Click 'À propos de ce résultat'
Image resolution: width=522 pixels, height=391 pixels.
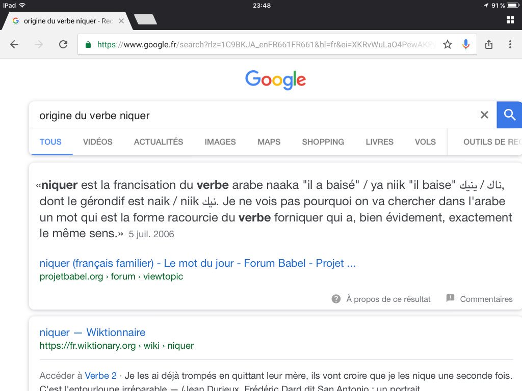point(388,299)
